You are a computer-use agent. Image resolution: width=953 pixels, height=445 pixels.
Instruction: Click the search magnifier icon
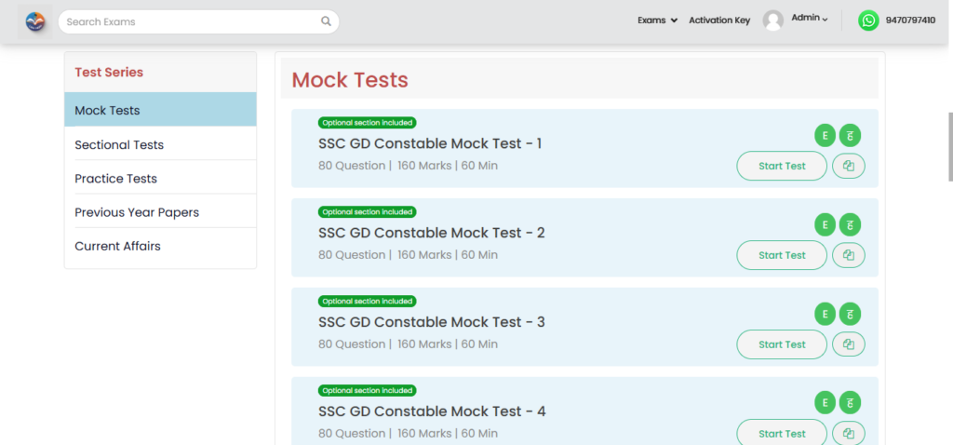coord(326,21)
